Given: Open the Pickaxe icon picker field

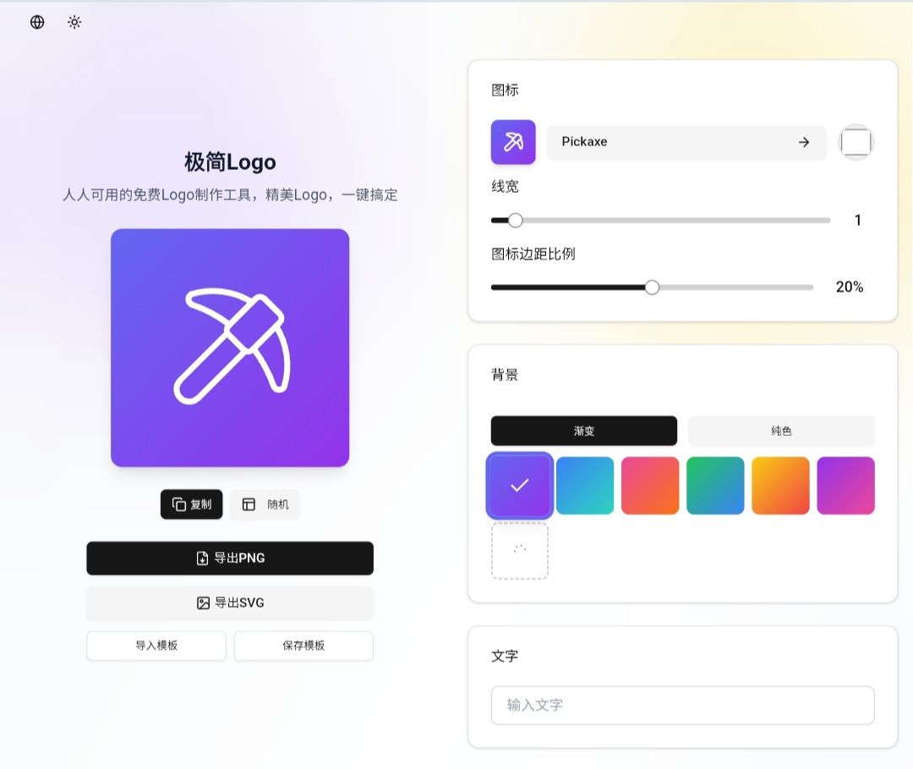Looking at the screenshot, I should (686, 142).
